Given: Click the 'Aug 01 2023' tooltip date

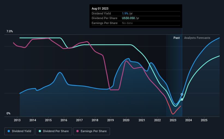Looking at the screenshot, I should tap(100, 8).
